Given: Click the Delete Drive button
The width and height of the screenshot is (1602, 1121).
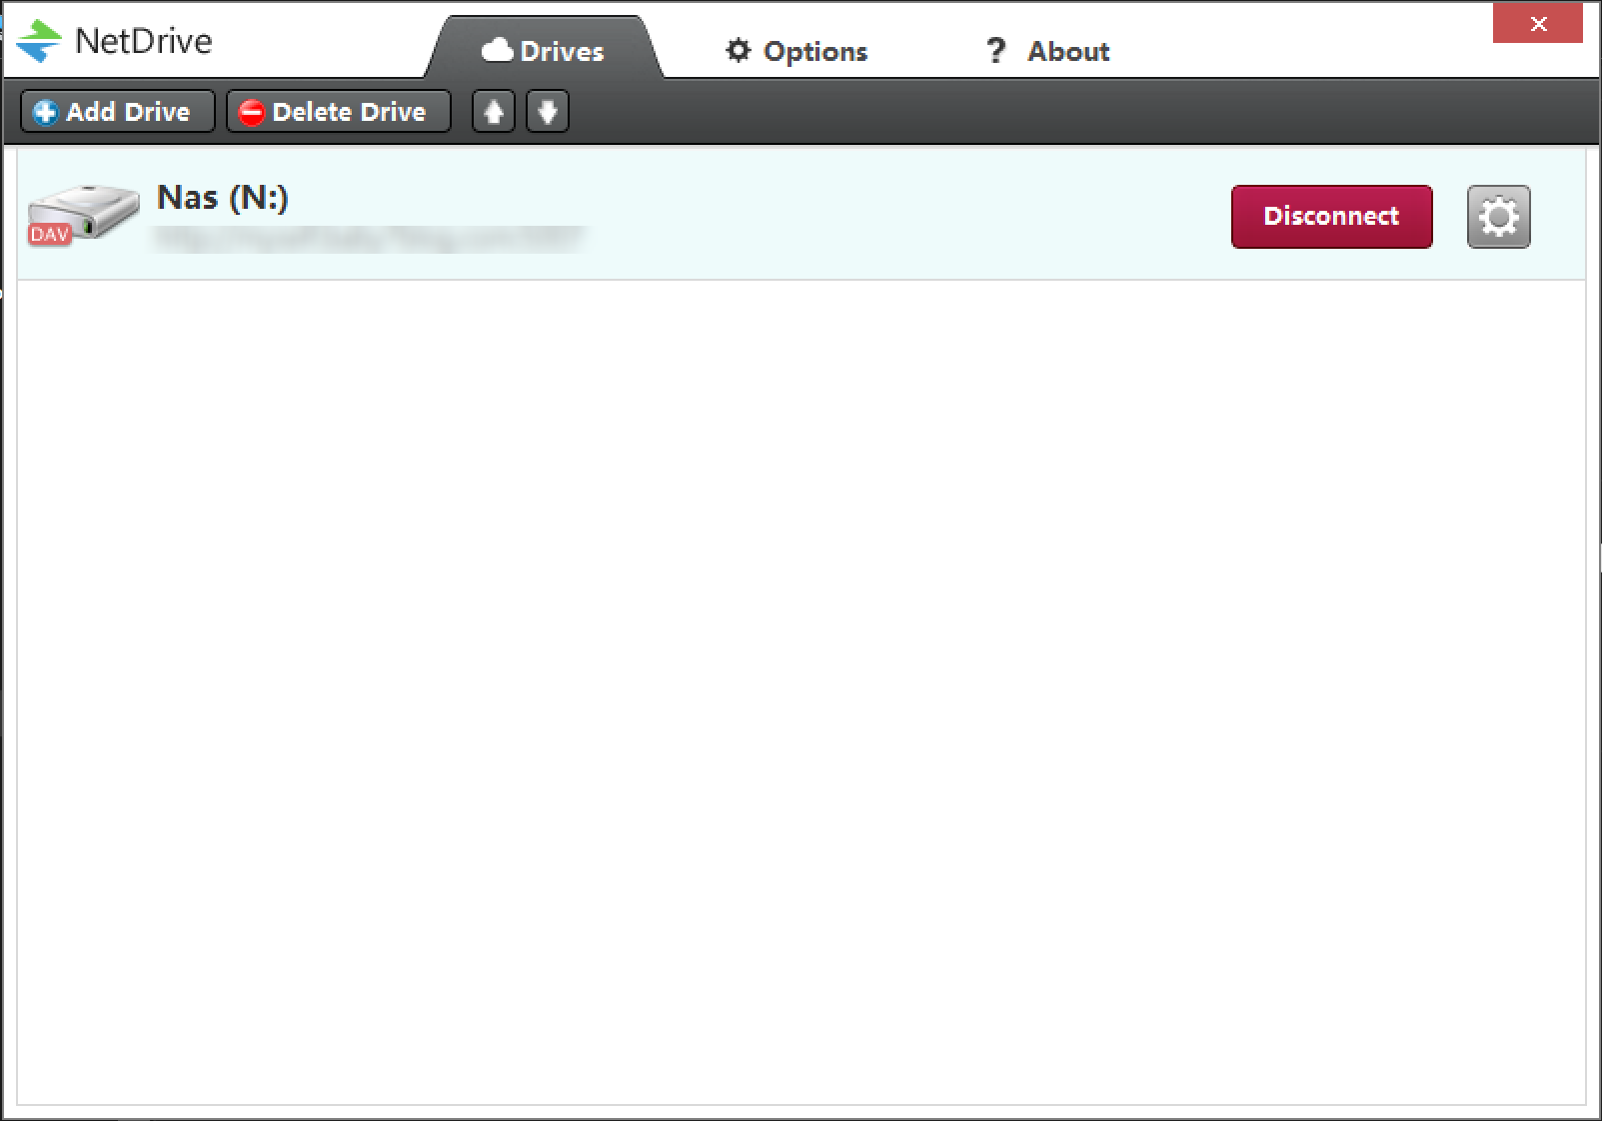Looking at the screenshot, I should click(x=338, y=112).
